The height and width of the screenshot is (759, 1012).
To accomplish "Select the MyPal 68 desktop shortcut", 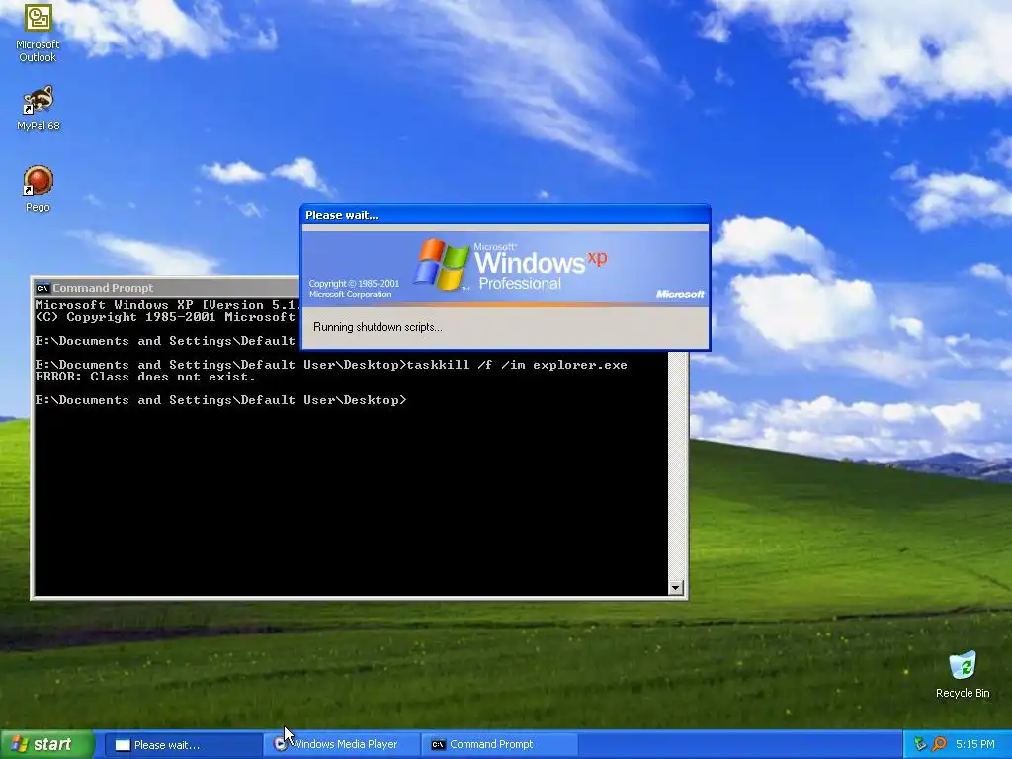I will 38,108.
